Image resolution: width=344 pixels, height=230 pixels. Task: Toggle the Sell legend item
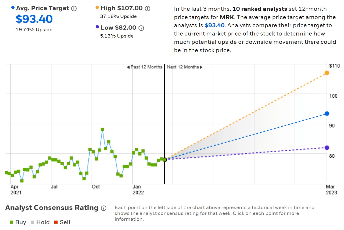(62, 222)
